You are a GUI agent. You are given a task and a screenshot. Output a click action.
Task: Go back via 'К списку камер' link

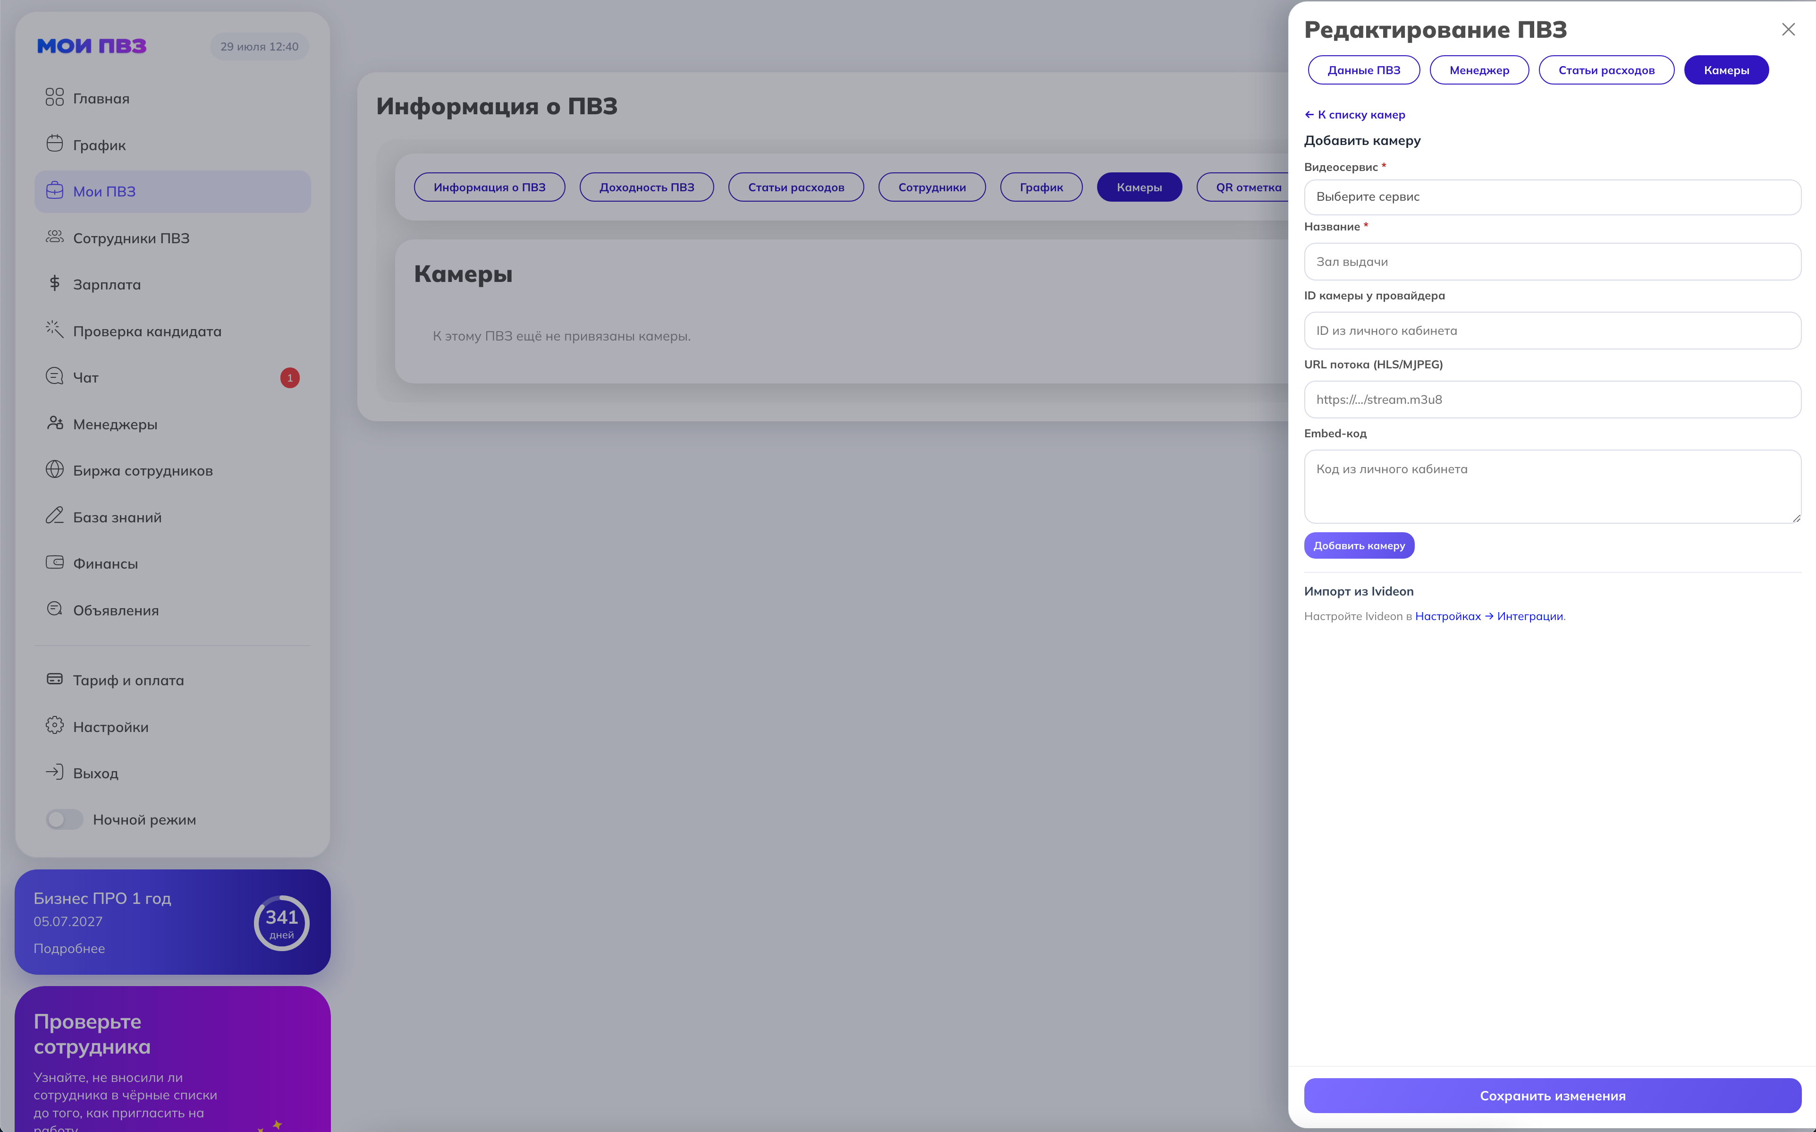pyautogui.click(x=1354, y=115)
